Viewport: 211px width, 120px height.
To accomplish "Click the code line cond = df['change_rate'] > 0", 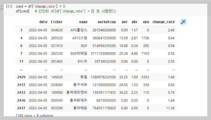I will point(40,6).
